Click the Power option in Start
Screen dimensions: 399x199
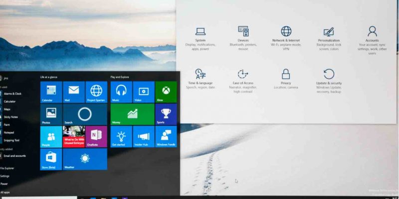coord(4,184)
